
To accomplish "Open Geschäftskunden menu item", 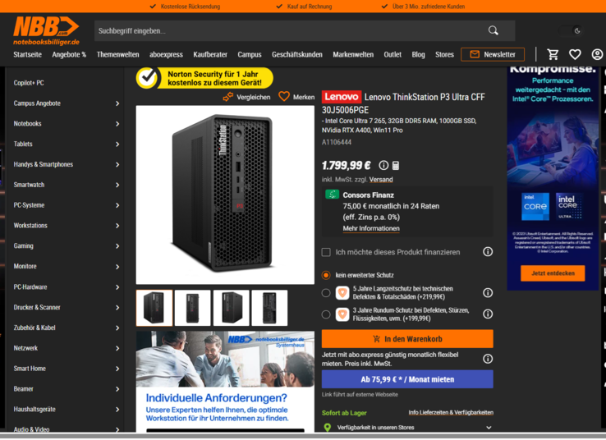I will point(296,54).
